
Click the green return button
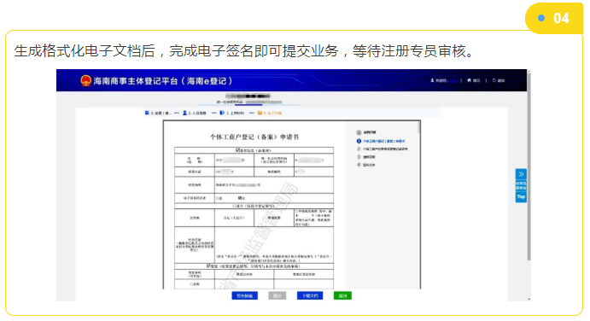342,295
